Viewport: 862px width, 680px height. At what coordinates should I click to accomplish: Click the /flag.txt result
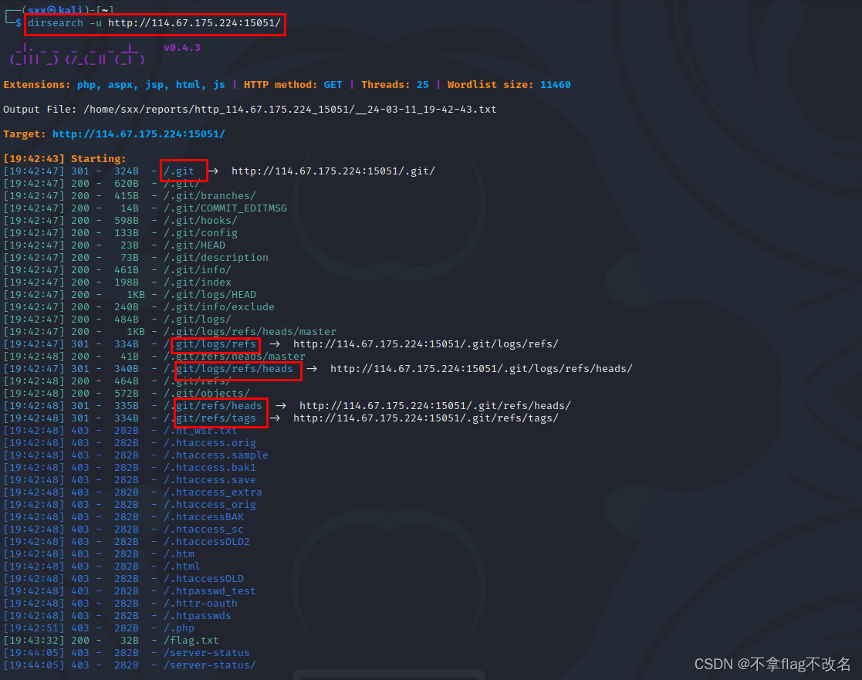[191, 641]
